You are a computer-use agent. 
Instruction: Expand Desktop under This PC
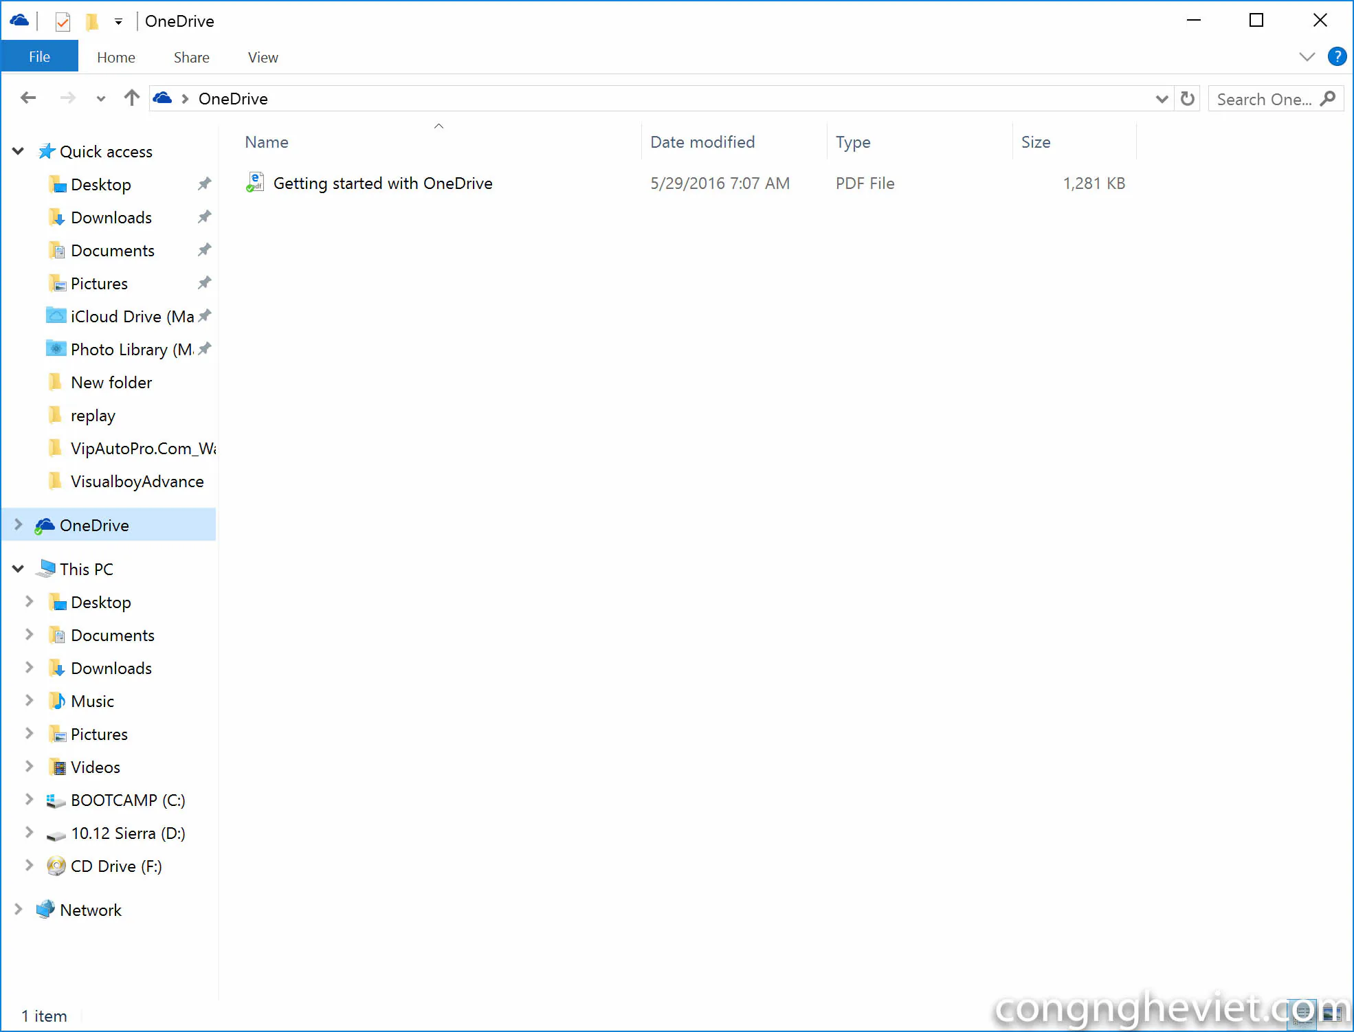pyautogui.click(x=30, y=602)
